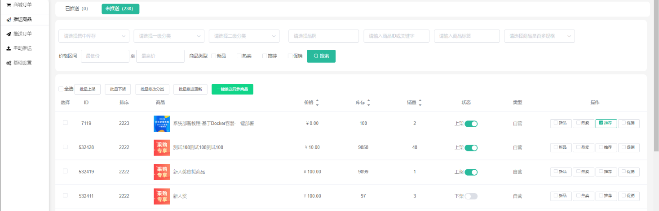Image resolution: width=659 pixels, height=211 pixels.
Task: Click the green 搜索 button
Action: coord(321,56)
